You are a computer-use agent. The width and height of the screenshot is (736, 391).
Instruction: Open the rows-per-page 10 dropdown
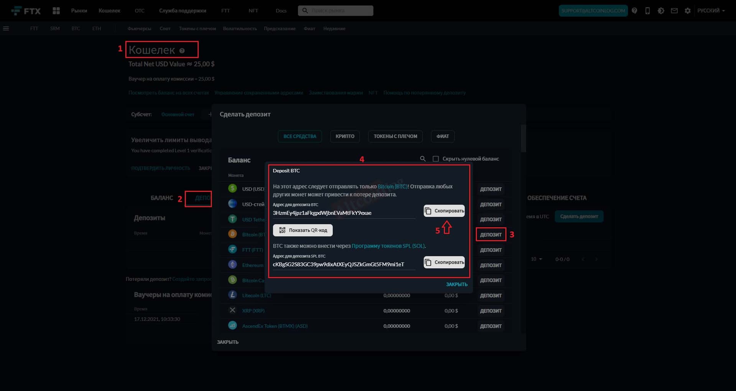[x=536, y=259]
